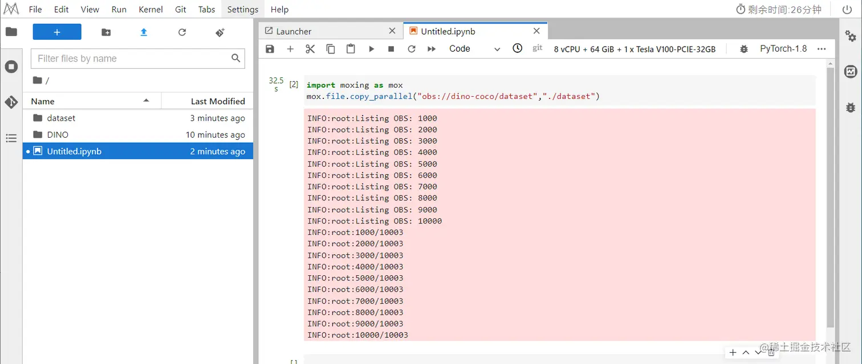Open the Git sidebar panel
862x364 pixels.
(11, 102)
